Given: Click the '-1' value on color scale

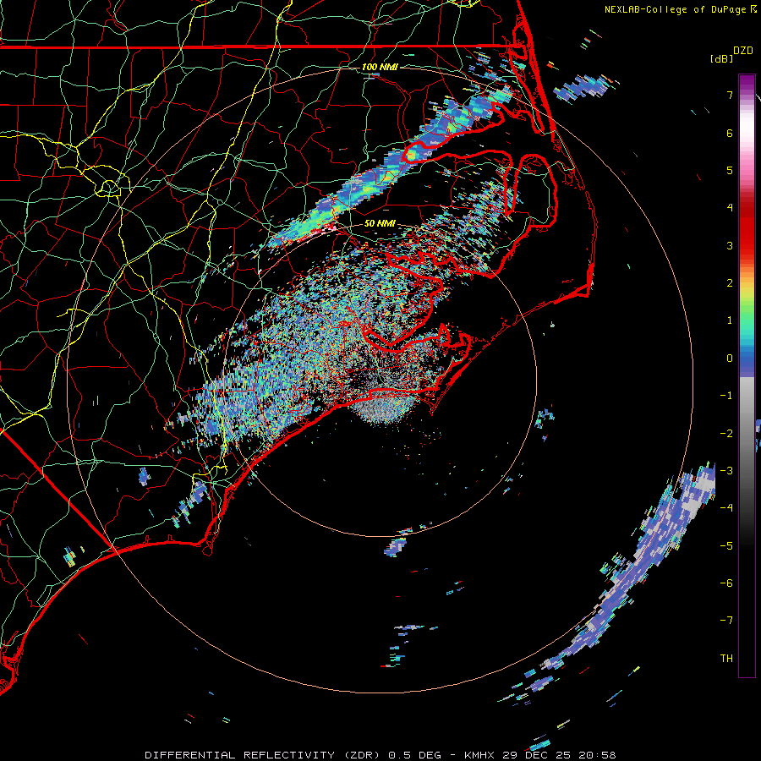Looking at the screenshot, I should tap(726, 396).
